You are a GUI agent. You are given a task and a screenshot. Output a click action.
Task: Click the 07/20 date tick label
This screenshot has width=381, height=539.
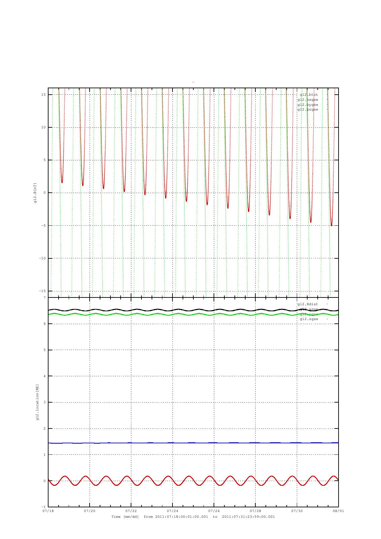[x=89, y=511]
